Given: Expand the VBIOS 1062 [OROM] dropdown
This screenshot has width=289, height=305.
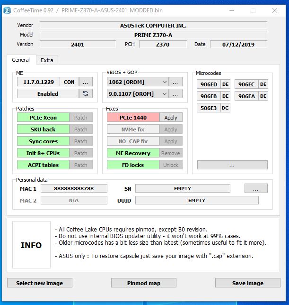Looking at the screenshot, I should coord(138,82).
